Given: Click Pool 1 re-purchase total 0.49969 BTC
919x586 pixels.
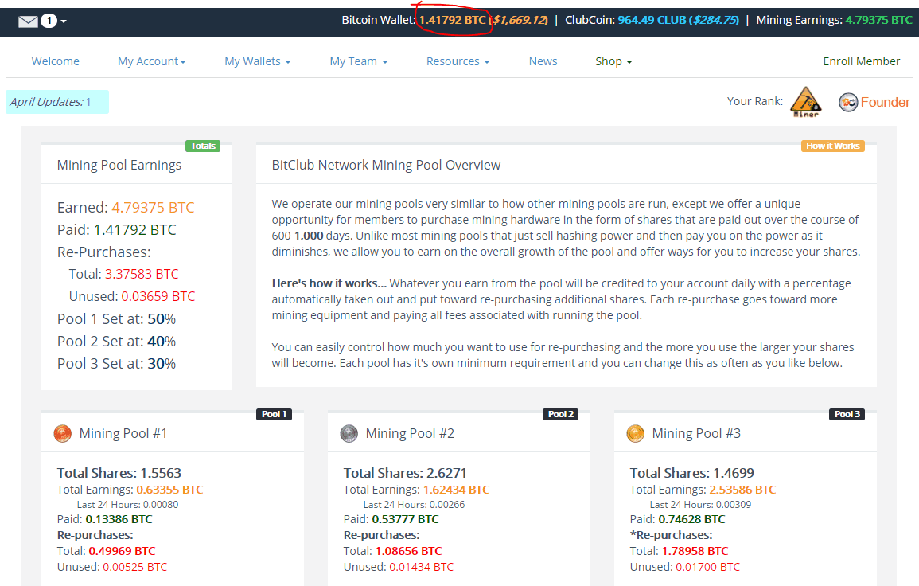Looking at the screenshot, I should click(106, 551).
